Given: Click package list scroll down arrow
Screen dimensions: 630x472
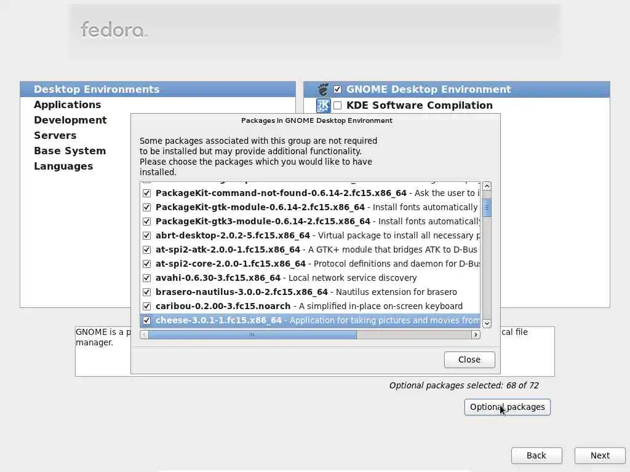Looking at the screenshot, I should coord(487,323).
